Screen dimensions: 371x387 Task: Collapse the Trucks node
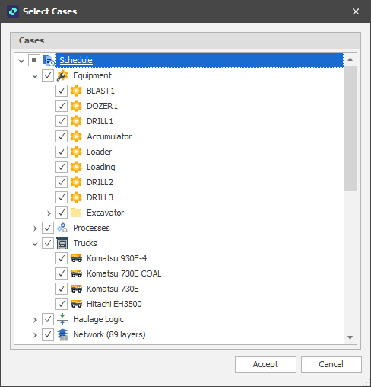pos(35,244)
